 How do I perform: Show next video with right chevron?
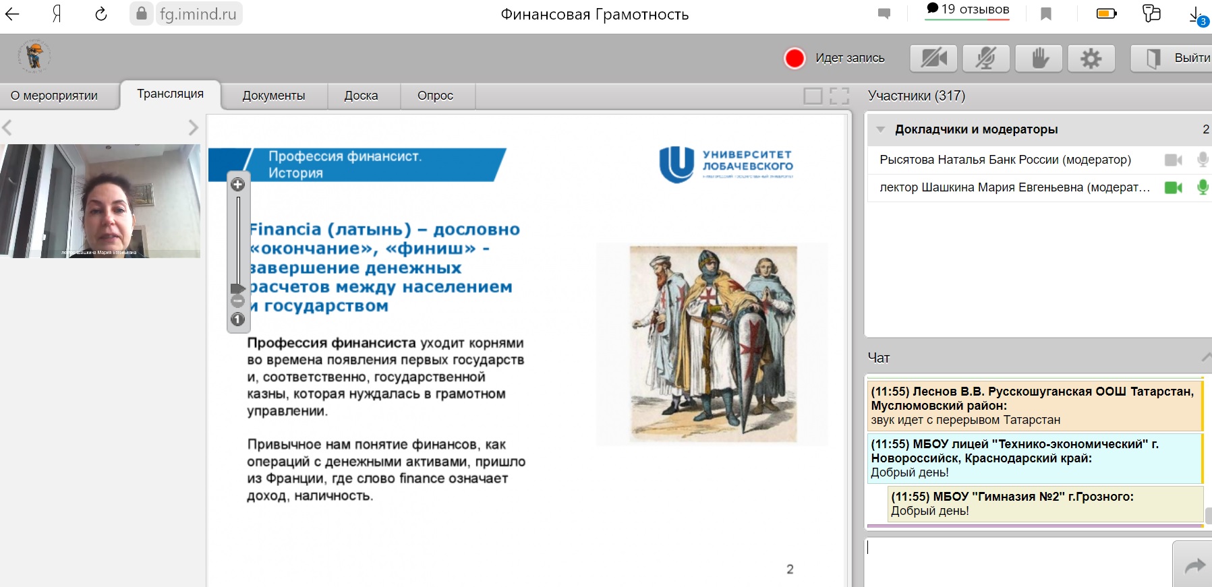coord(194,127)
